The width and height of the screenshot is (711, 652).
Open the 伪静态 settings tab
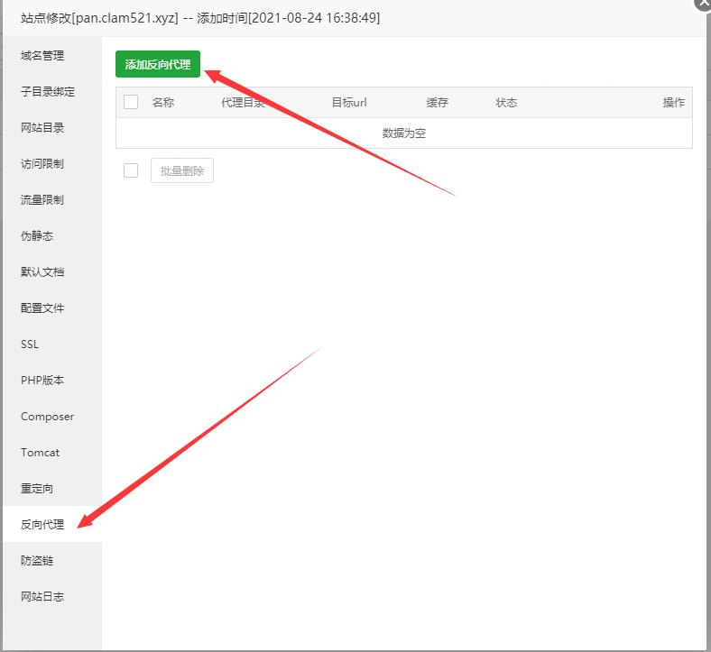point(52,236)
